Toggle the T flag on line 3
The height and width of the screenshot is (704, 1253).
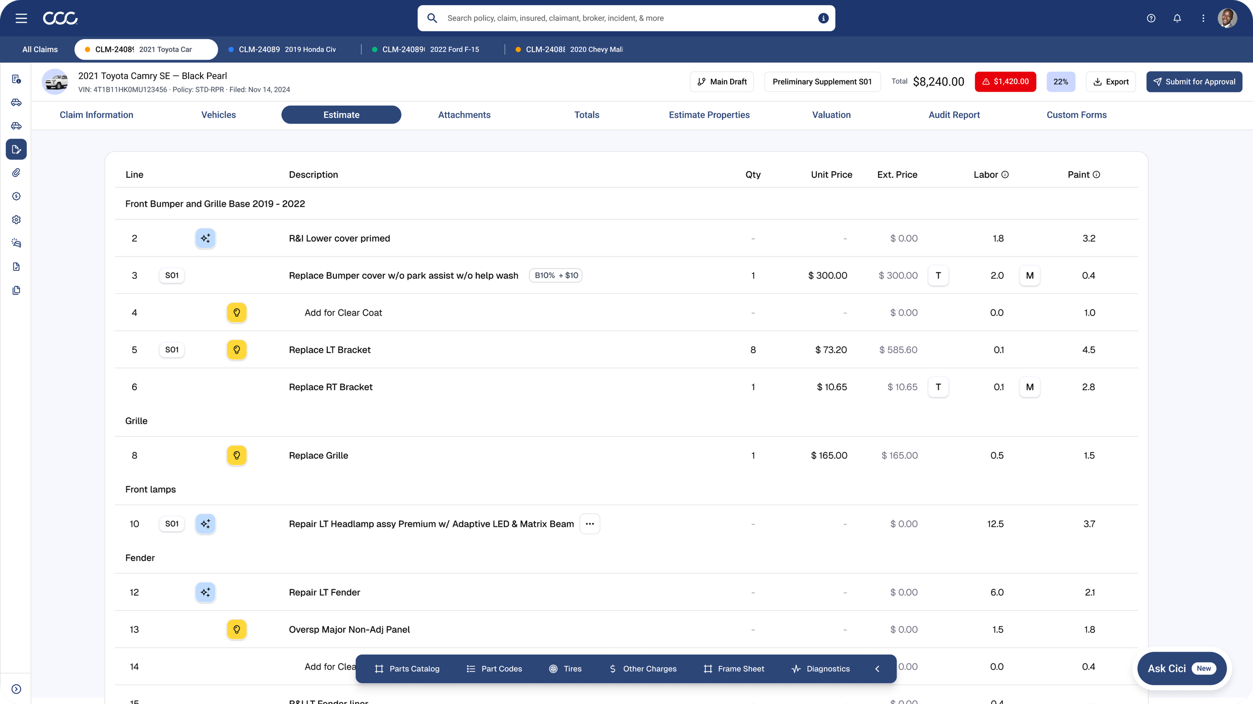coord(938,275)
